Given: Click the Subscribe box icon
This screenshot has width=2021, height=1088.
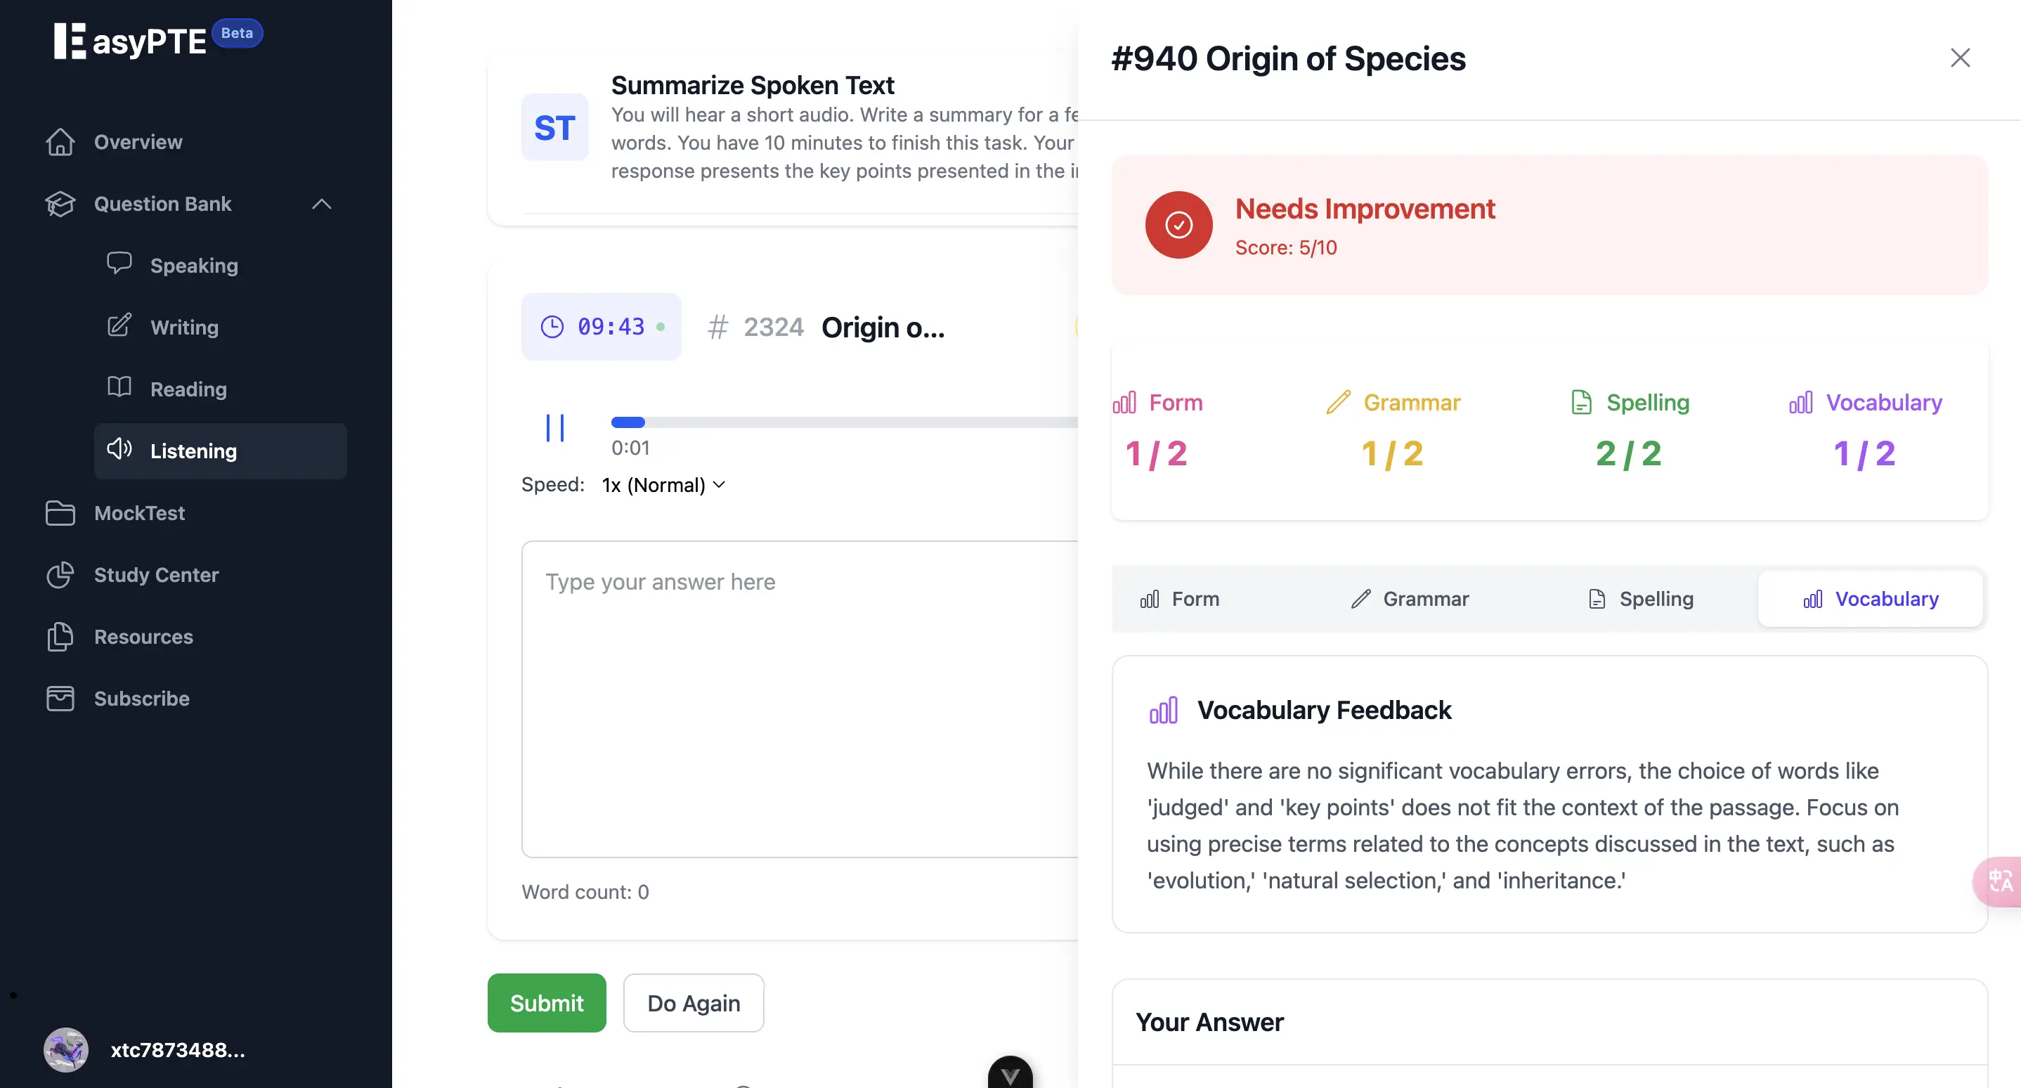Looking at the screenshot, I should tap(60, 698).
